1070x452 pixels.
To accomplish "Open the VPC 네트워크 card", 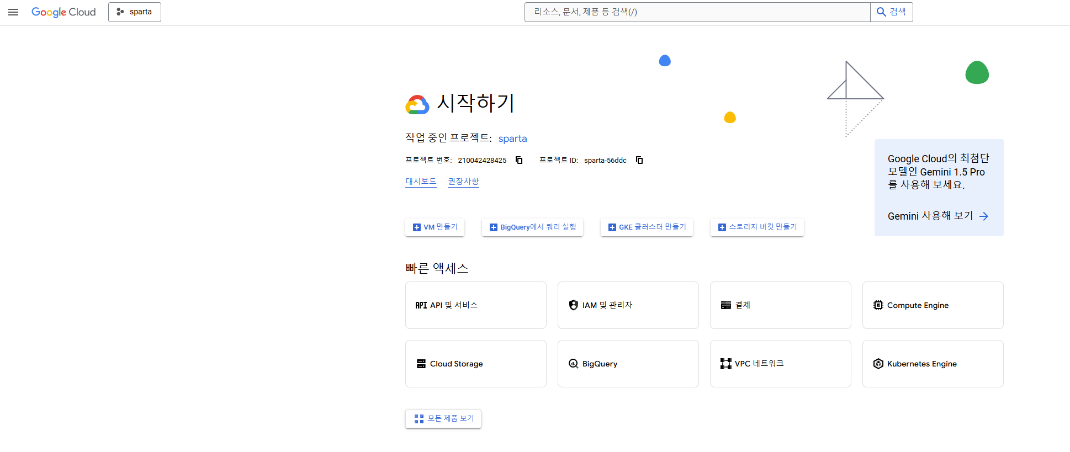I will pyautogui.click(x=781, y=364).
